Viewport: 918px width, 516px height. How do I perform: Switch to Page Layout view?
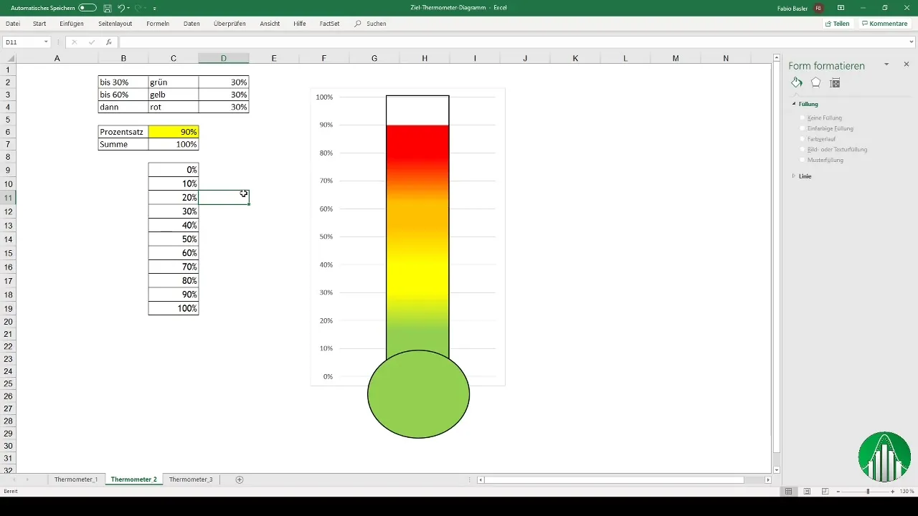(x=807, y=492)
